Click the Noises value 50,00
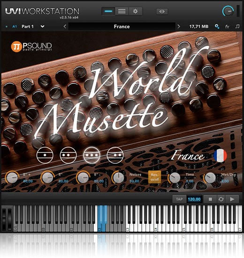 tap(134, 181)
